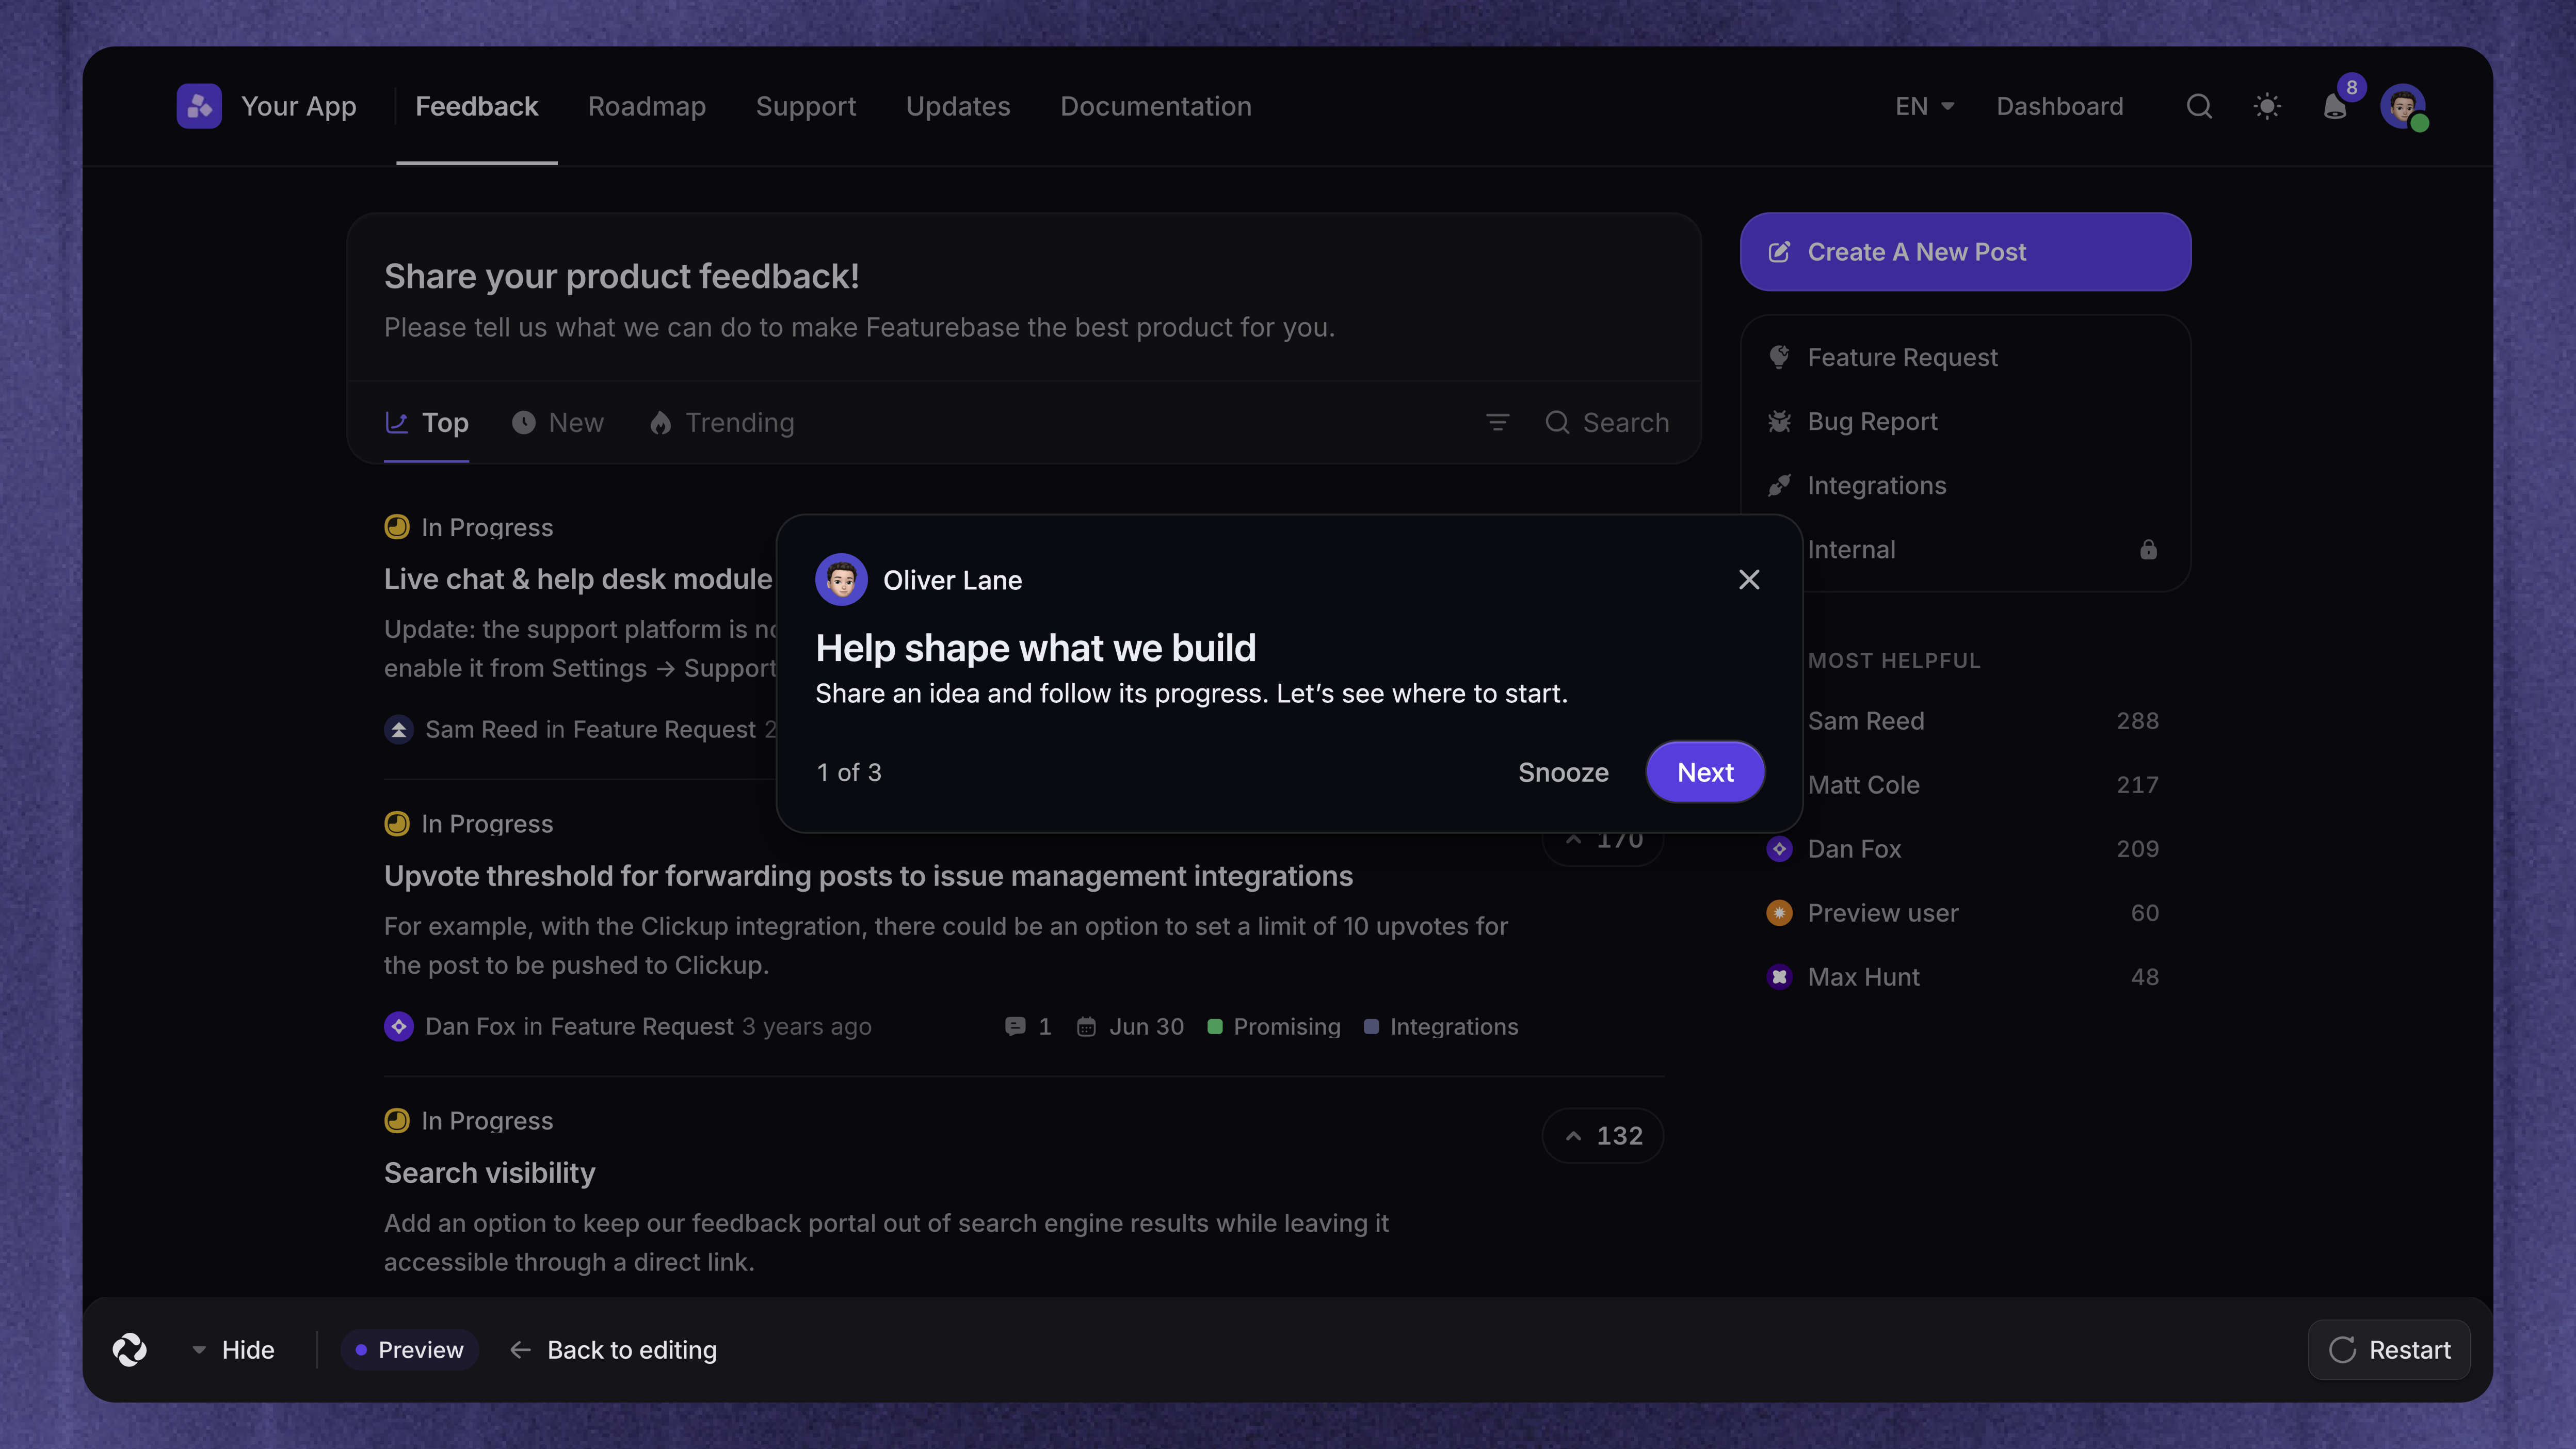Open the Roadmap tab

(x=646, y=106)
